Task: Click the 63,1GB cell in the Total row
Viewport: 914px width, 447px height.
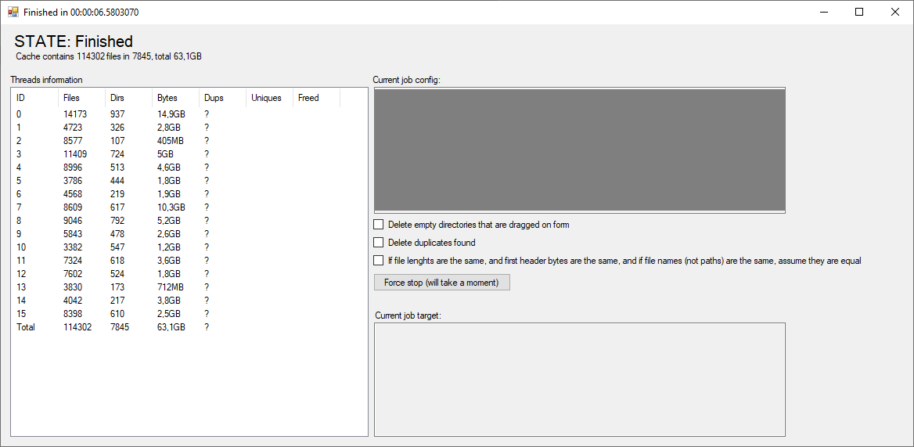Action: pos(171,327)
